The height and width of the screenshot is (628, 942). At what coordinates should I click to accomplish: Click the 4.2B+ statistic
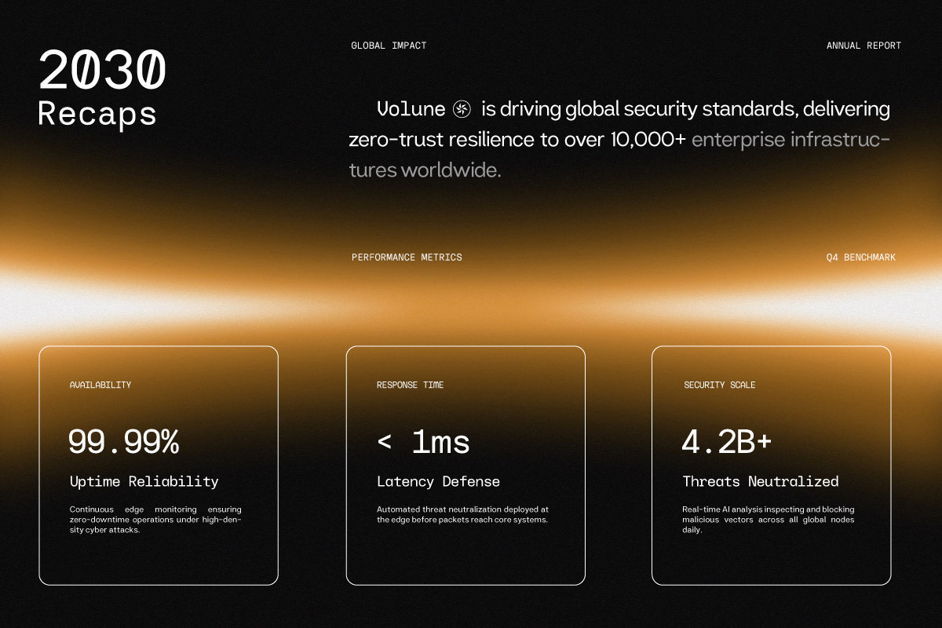pos(727,443)
